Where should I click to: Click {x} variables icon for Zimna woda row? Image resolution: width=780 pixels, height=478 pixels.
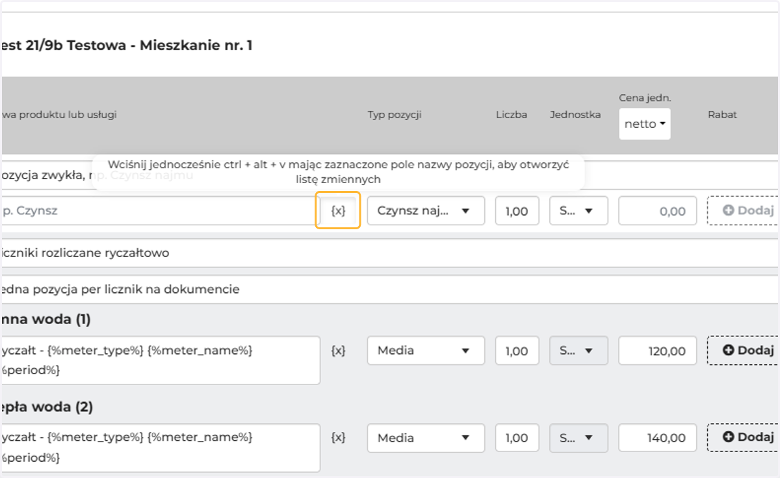click(x=338, y=350)
